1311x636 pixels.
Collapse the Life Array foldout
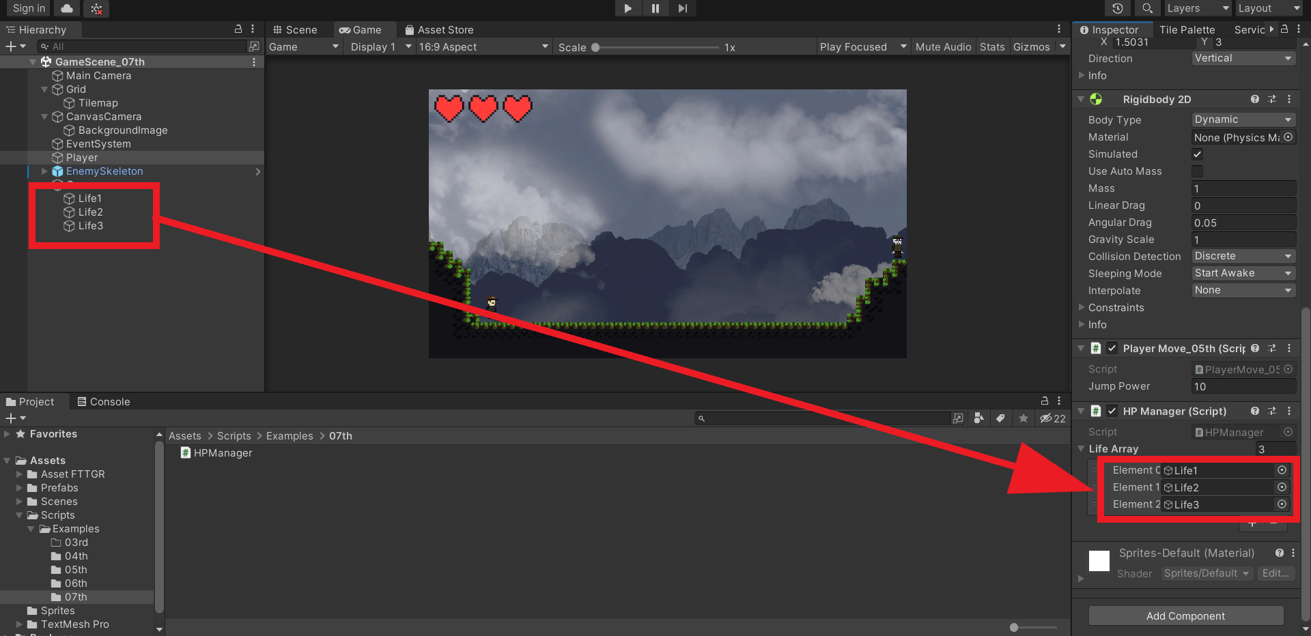[1081, 448]
